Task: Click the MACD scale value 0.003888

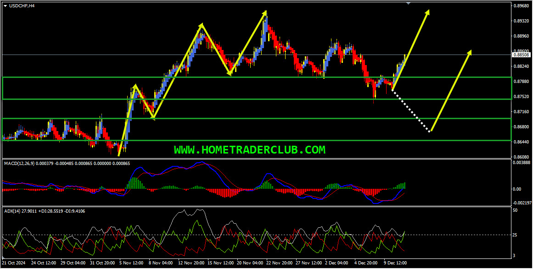Action: (522, 163)
